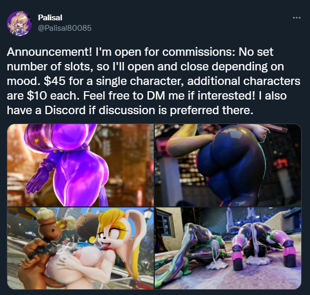The image size is (310, 295).
Task: Click Palisal's round profile avatar
Action: [19, 23]
